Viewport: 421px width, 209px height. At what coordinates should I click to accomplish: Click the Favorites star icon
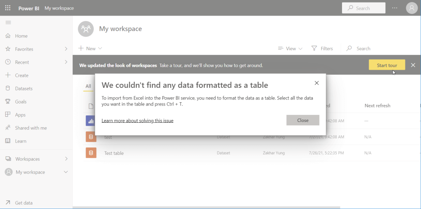[x=8, y=49]
